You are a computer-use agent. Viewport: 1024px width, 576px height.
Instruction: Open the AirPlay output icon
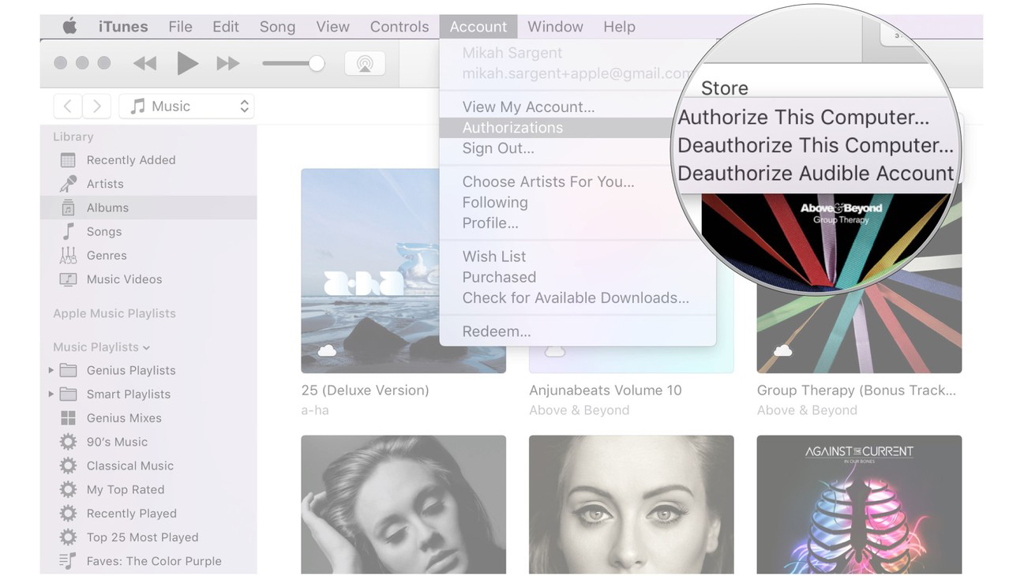pos(365,64)
